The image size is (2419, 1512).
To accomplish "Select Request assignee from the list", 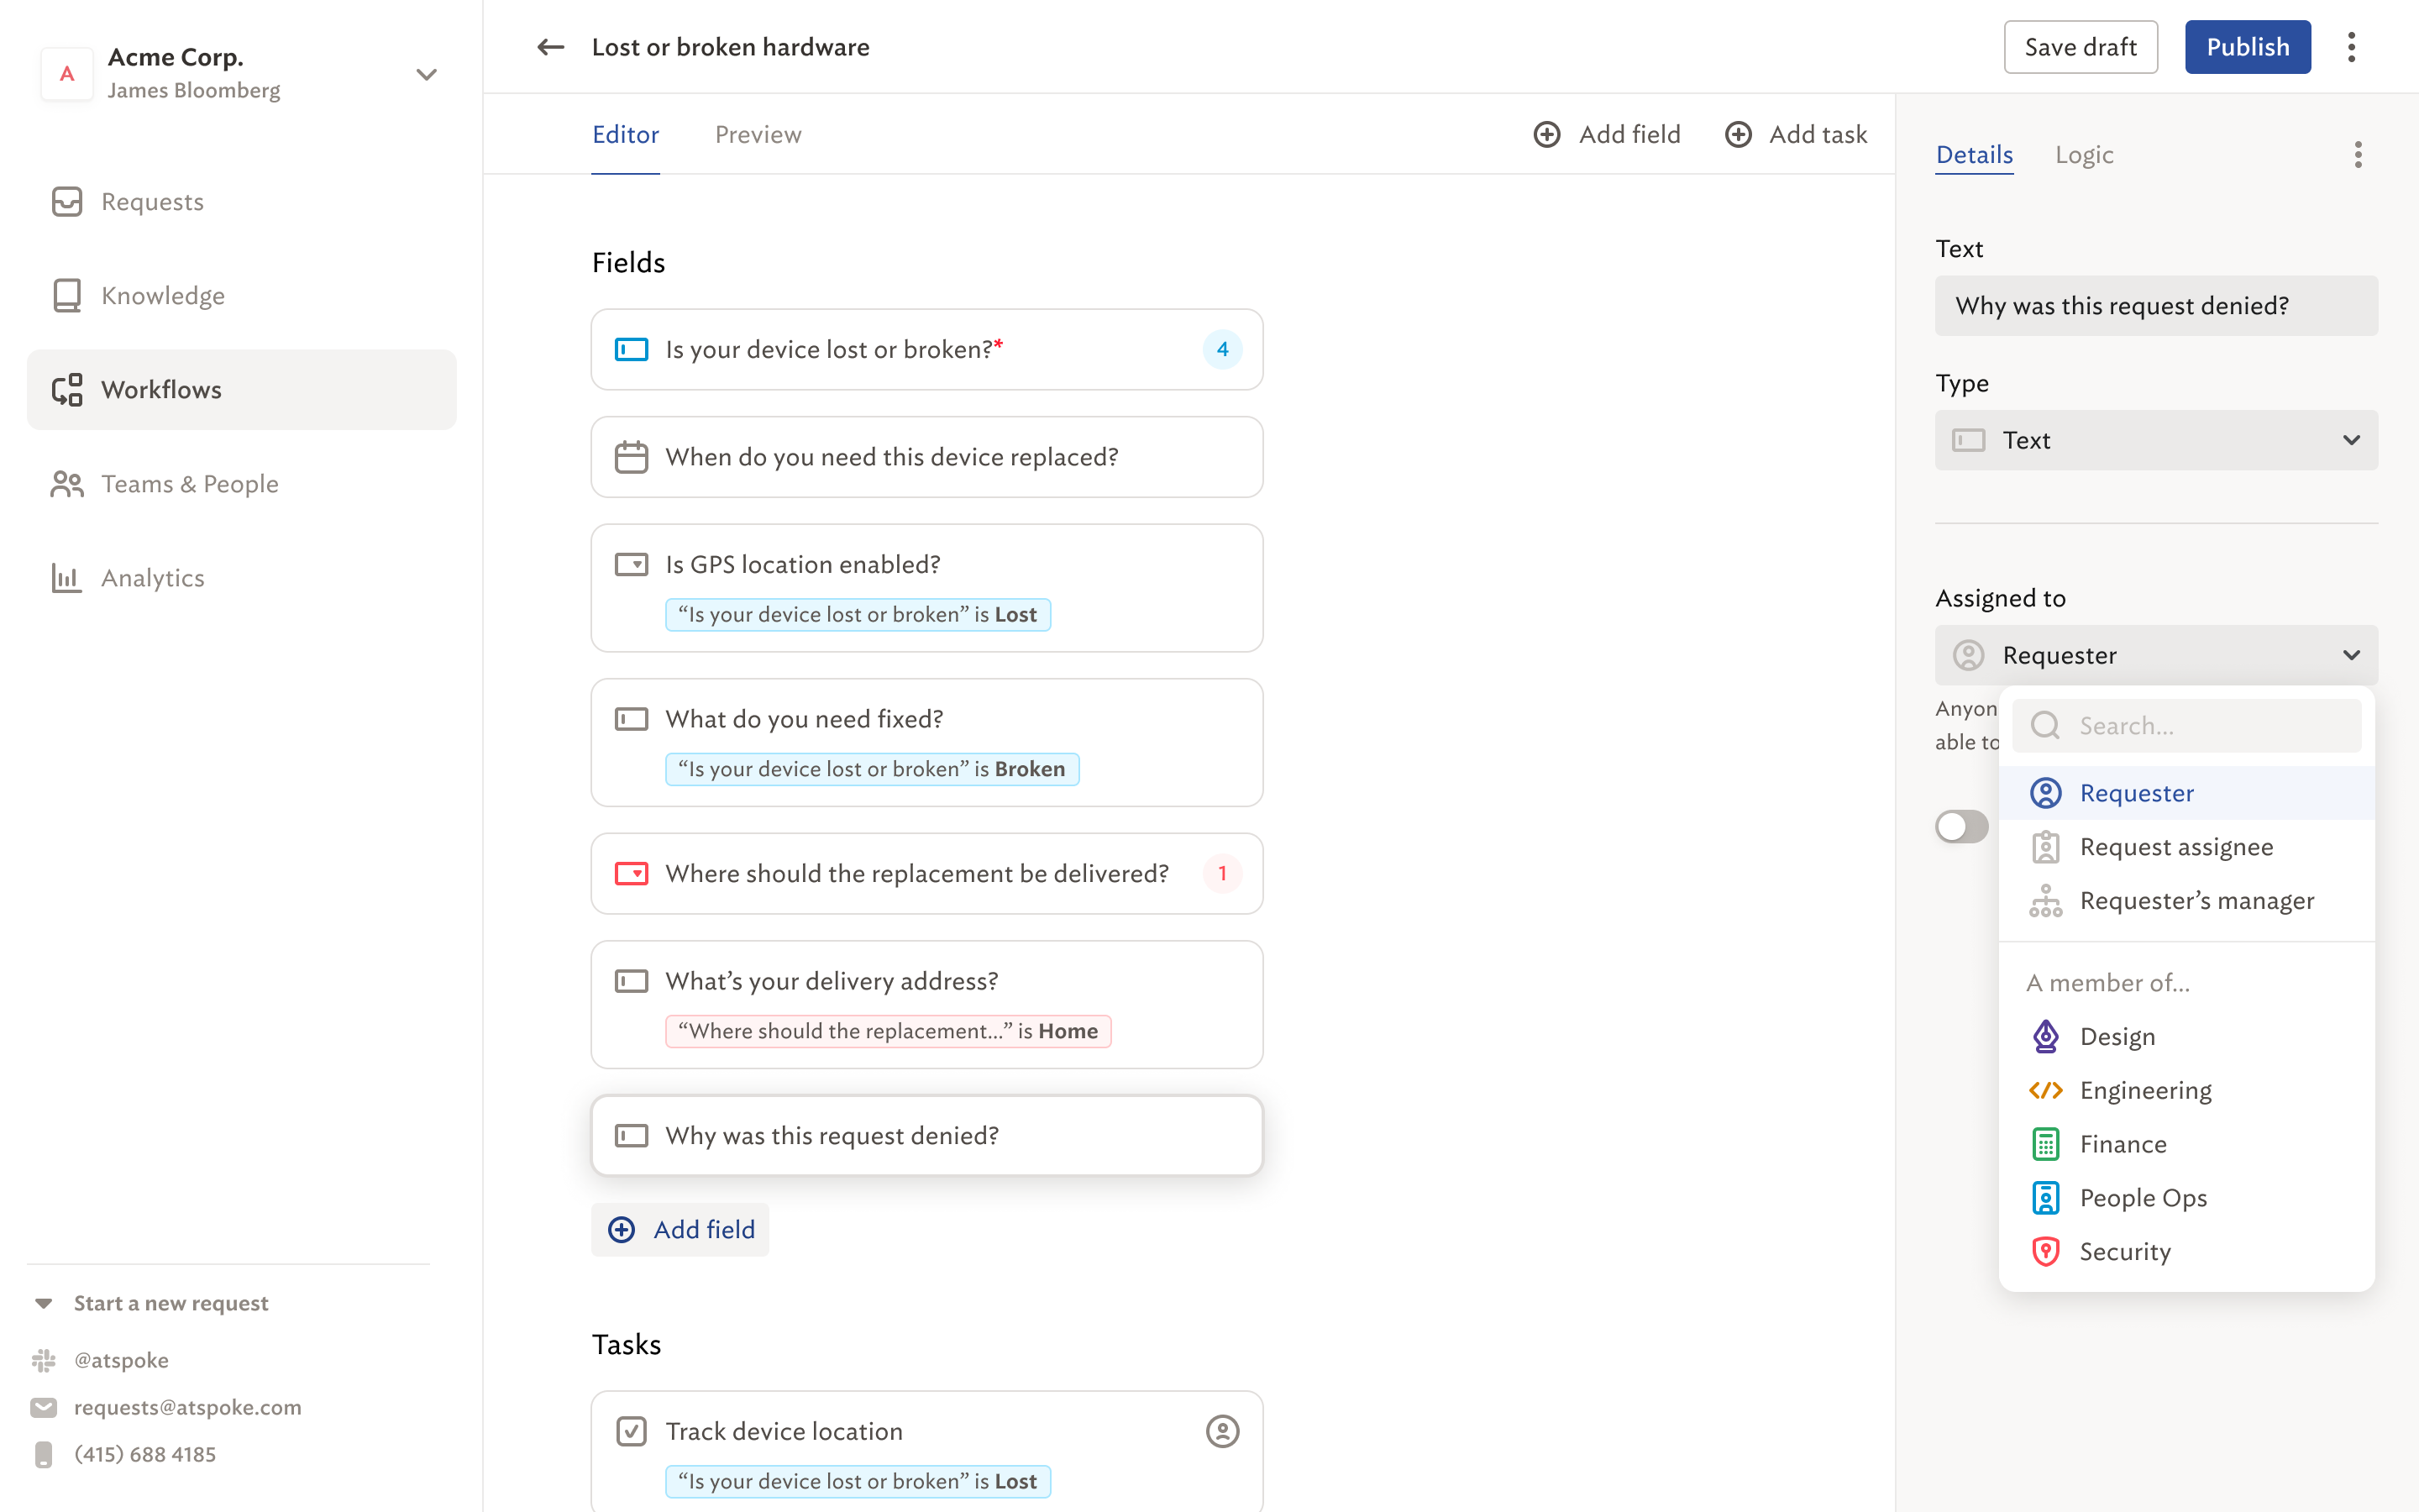I will pyautogui.click(x=2176, y=847).
